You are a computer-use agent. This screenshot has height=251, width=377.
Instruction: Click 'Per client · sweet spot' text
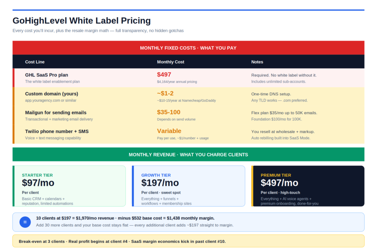pyautogui.click(x=161, y=193)
